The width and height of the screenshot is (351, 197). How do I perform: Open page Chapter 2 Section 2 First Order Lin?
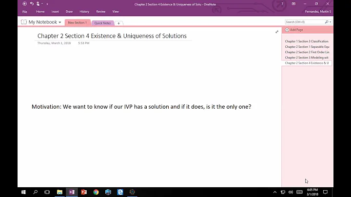307,52
